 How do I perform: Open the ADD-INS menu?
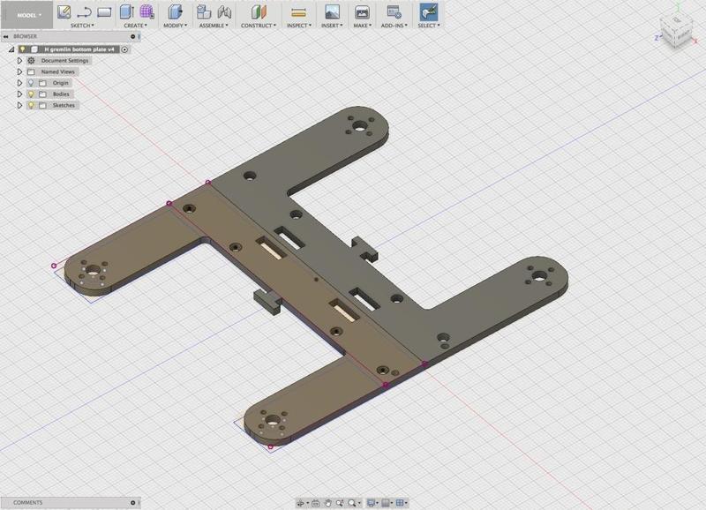[394, 26]
